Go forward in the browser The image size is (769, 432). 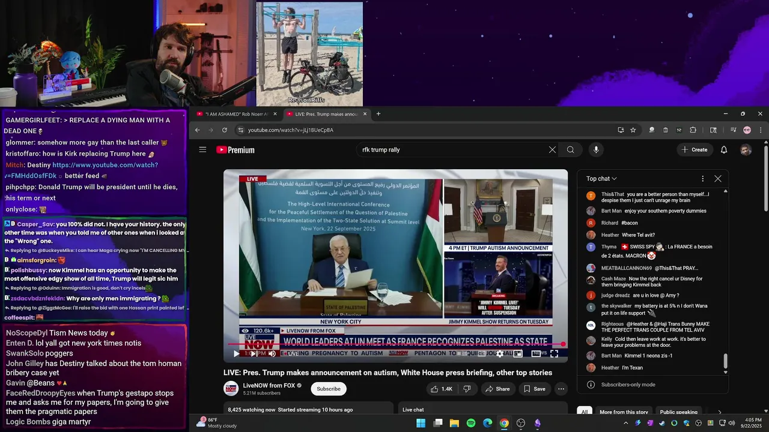point(211,130)
